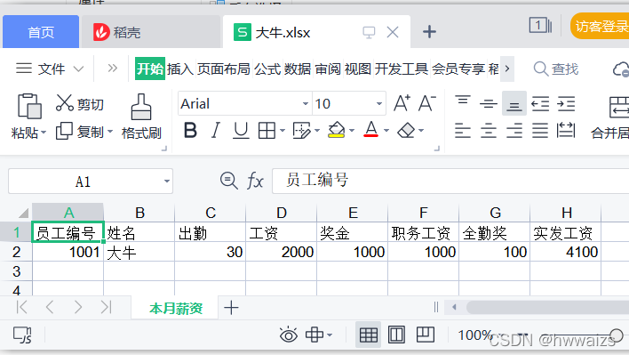Increase indent icon
Screen dimensions: 629x355
[x=566, y=103]
